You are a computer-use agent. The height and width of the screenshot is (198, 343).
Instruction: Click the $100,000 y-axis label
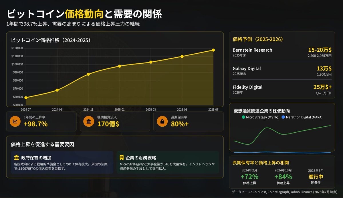pos(17,64)
